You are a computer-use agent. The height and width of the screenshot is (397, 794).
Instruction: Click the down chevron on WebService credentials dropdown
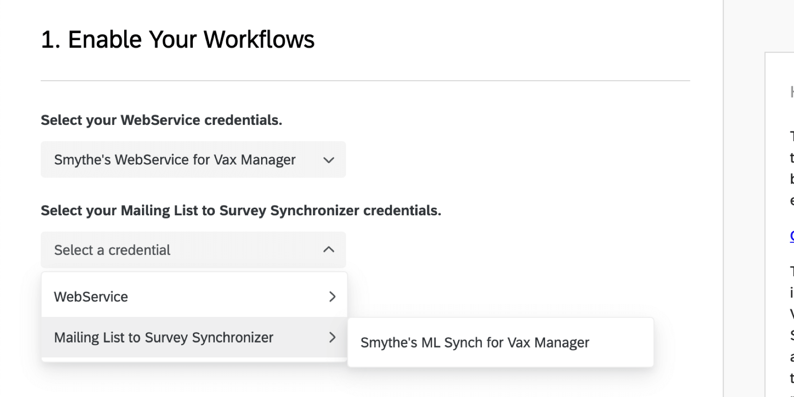(x=329, y=160)
